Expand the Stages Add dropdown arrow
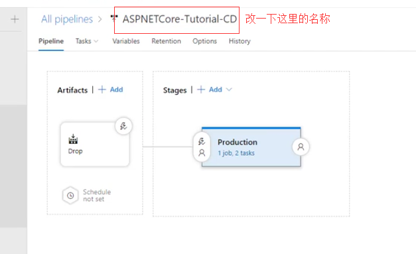416x254 pixels. pos(229,90)
